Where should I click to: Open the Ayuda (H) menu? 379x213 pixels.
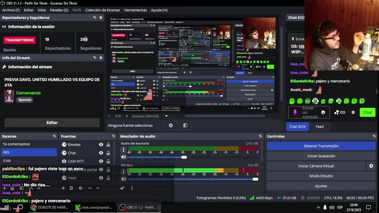[159, 10]
